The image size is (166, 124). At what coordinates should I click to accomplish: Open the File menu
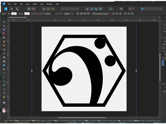click(10, 4)
